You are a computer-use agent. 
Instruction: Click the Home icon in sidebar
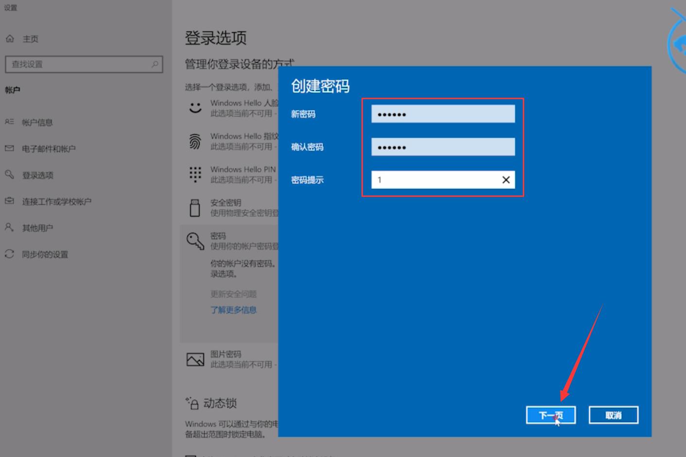(10, 39)
